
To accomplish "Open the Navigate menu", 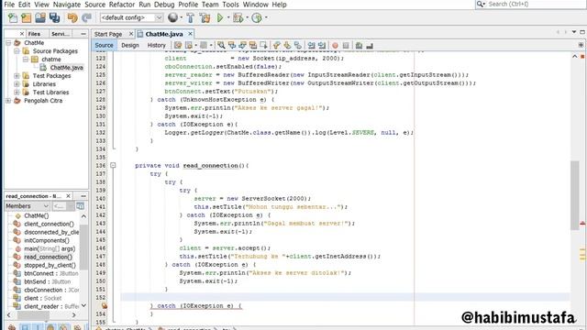I will [67, 5].
